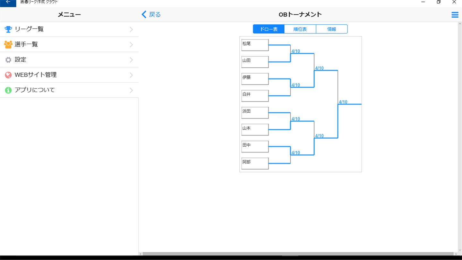Click the gear icon next to 設定
This screenshot has height=260, width=462.
pos(8,60)
